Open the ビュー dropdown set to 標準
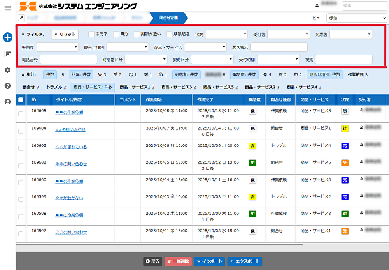 [x=357, y=18]
